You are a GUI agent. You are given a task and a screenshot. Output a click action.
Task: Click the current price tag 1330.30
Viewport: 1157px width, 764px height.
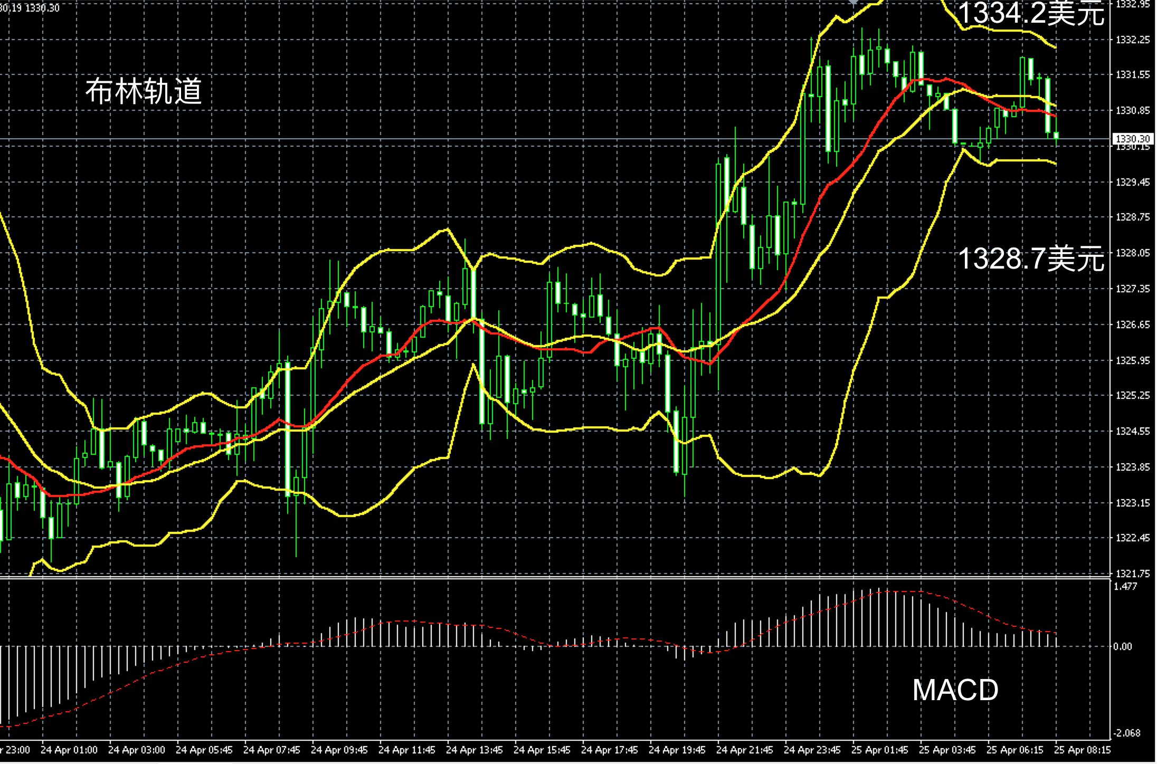1132,139
